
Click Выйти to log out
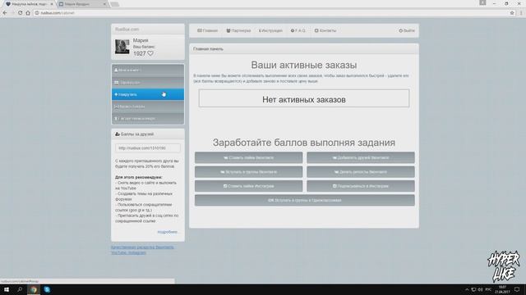coord(407,30)
